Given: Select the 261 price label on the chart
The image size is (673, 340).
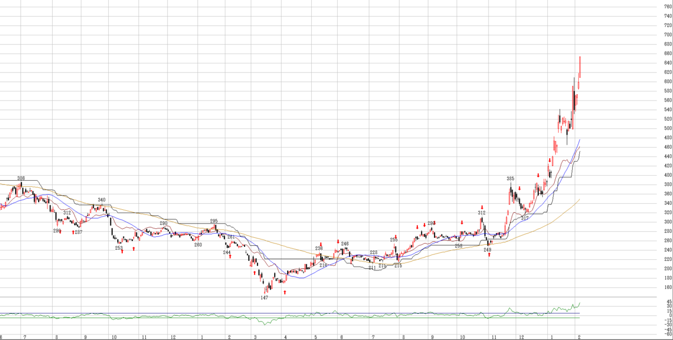Looking at the screenshot, I should (x=231, y=237).
